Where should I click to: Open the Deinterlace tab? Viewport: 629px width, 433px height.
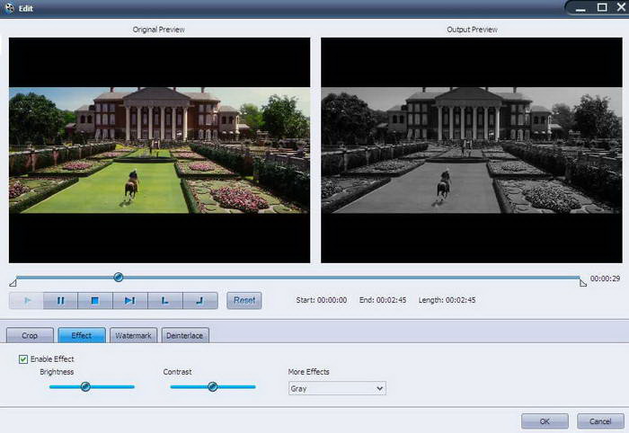pos(185,335)
